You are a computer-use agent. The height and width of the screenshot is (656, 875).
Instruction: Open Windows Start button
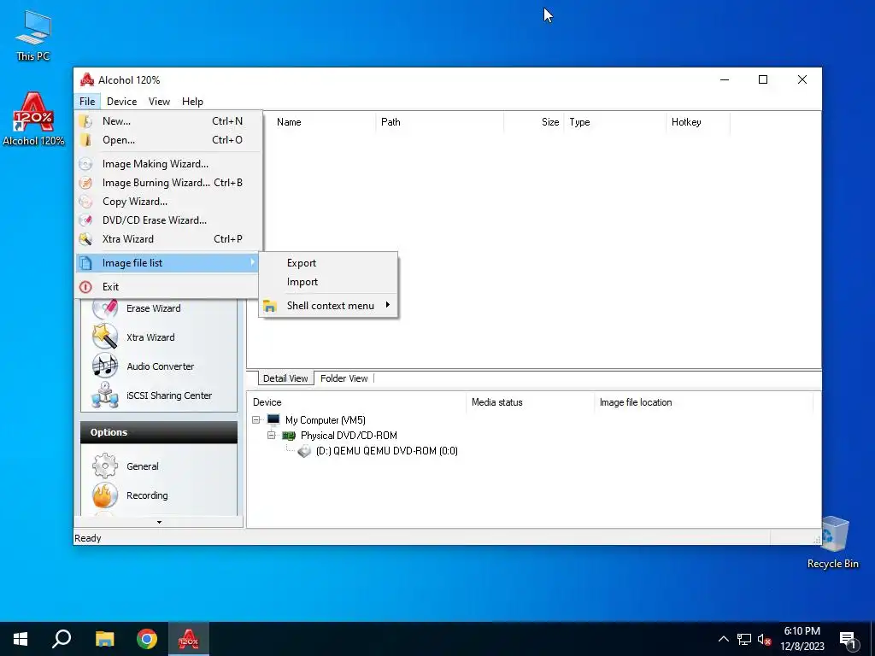pyautogui.click(x=21, y=639)
